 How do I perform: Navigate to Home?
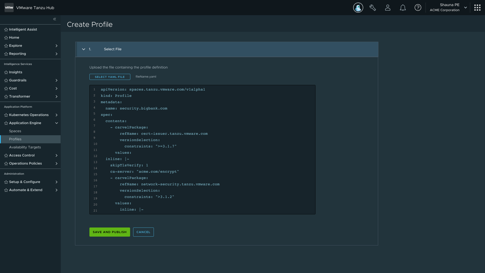[x=14, y=38]
